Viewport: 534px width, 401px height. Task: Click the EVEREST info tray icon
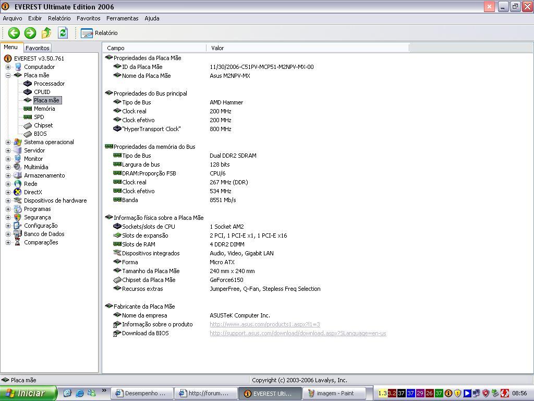(448, 393)
